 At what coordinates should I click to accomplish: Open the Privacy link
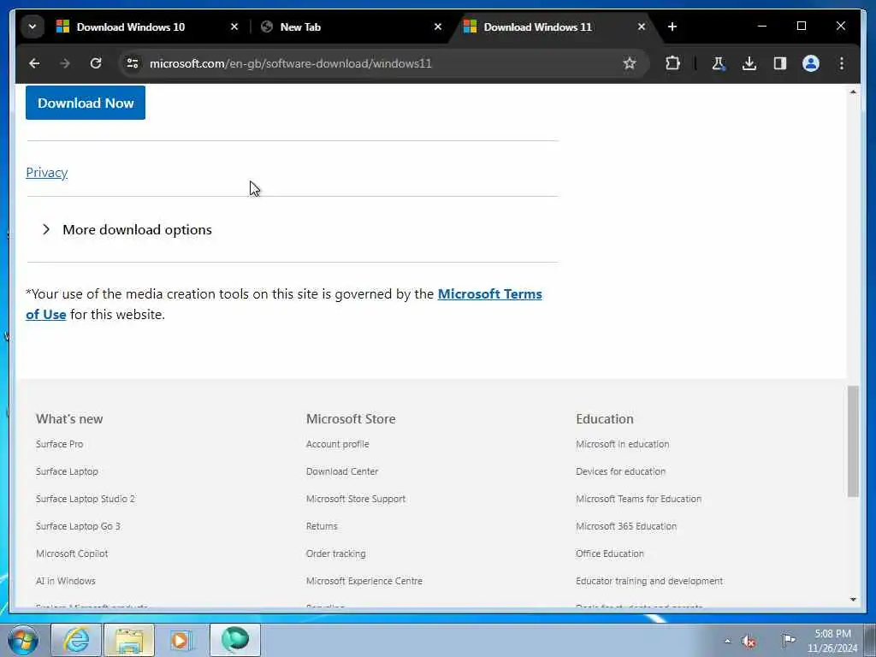tap(47, 173)
